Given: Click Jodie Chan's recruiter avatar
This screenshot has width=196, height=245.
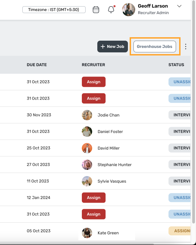Looking at the screenshot, I should pos(87,115).
